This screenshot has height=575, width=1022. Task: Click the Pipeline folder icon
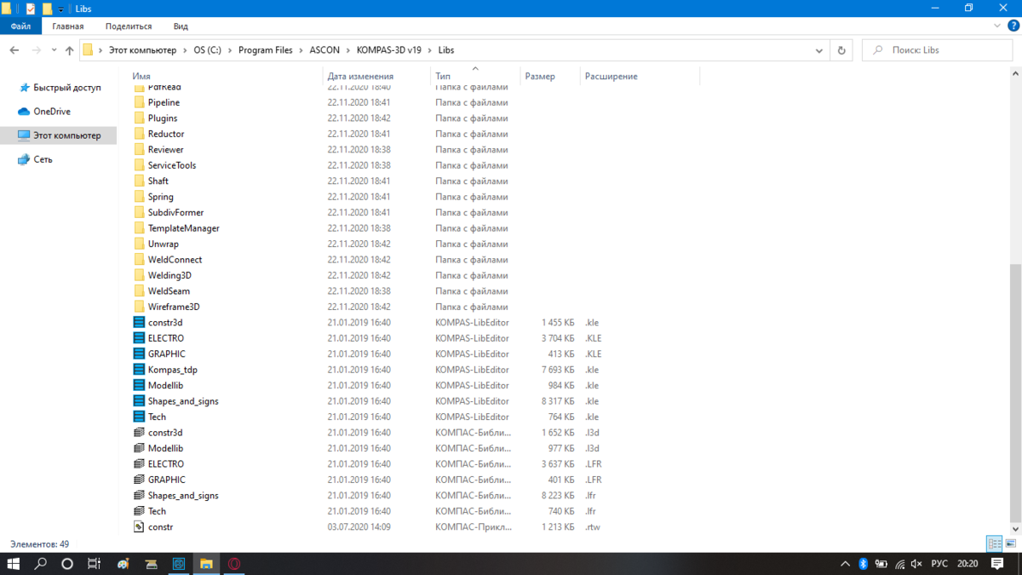point(140,102)
